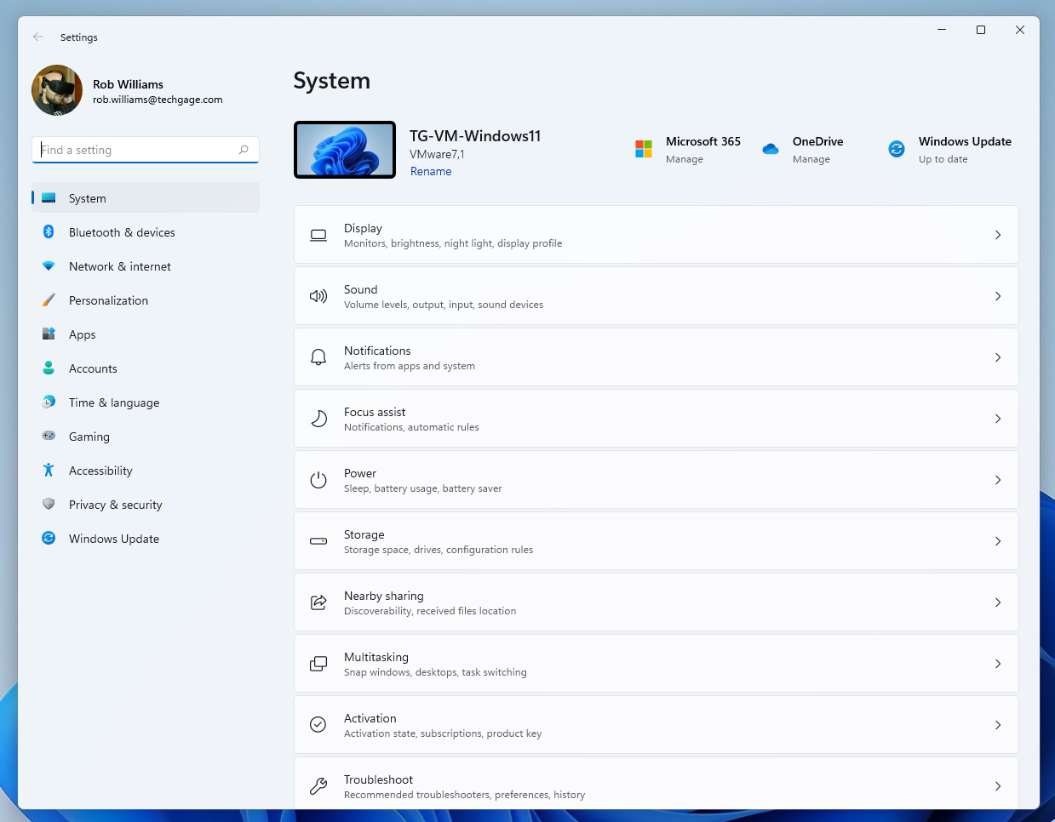Click the Gaming controller icon
The height and width of the screenshot is (822, 1055).
49,437
